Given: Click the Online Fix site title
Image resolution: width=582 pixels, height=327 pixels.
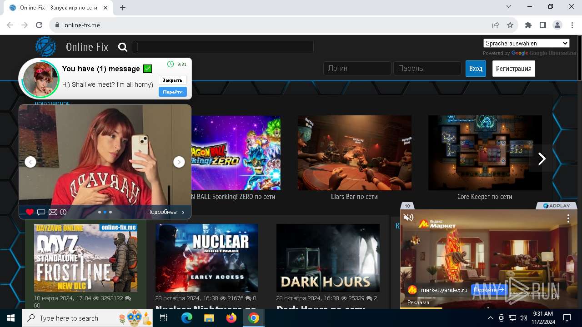Looking at the screenshot, I should click(87, 47).
